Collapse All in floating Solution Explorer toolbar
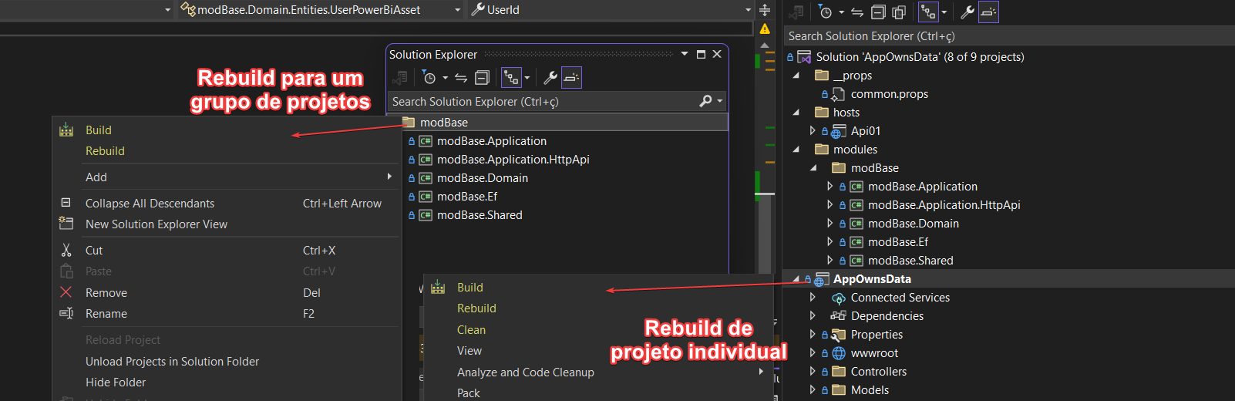This screenshot has width=1235, height=401. tap(483, 78)
